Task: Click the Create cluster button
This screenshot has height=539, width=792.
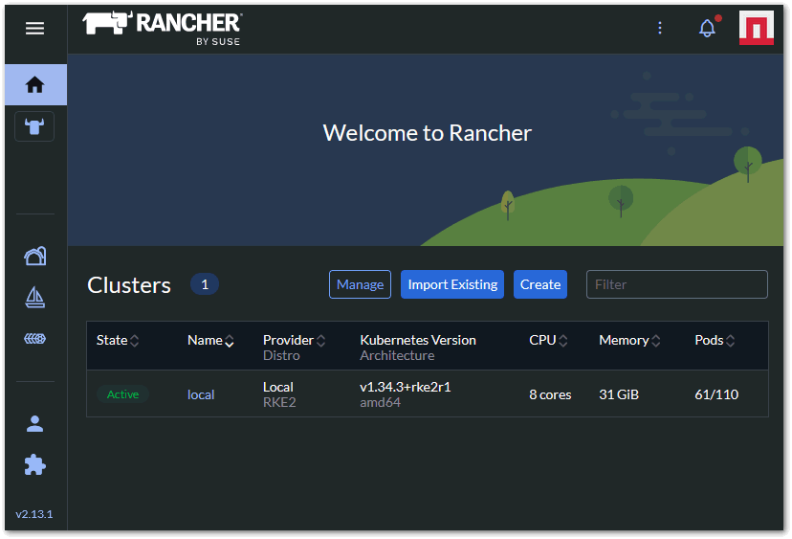Action: pyautogui.click(x=540, y=284)
